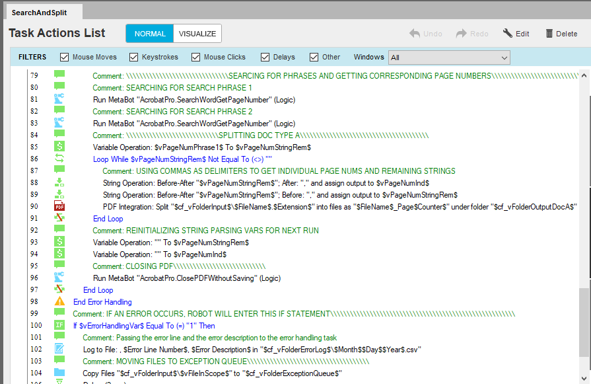Click the MetaBot icon on line 81
The width and height of the screenshot is (591, 384).
click(x=59, y=100)
